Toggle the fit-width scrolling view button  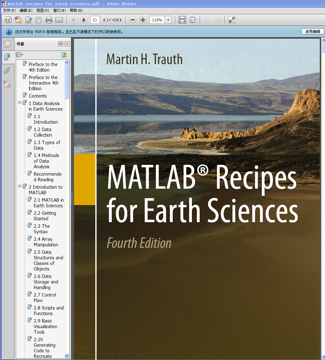click(x=182, y=20)
